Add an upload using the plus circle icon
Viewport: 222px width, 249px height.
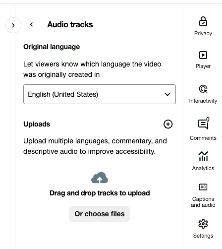(168, 124)
